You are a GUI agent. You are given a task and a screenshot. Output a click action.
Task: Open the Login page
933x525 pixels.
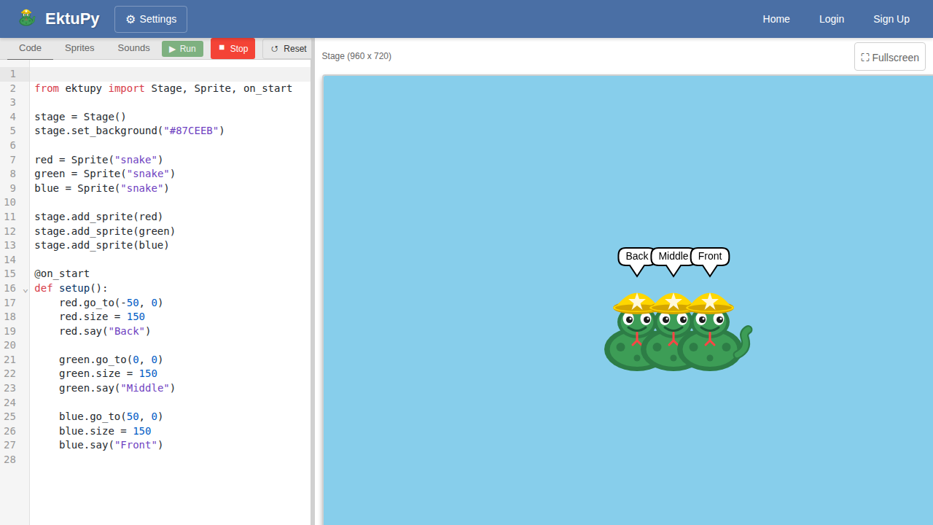831,19
